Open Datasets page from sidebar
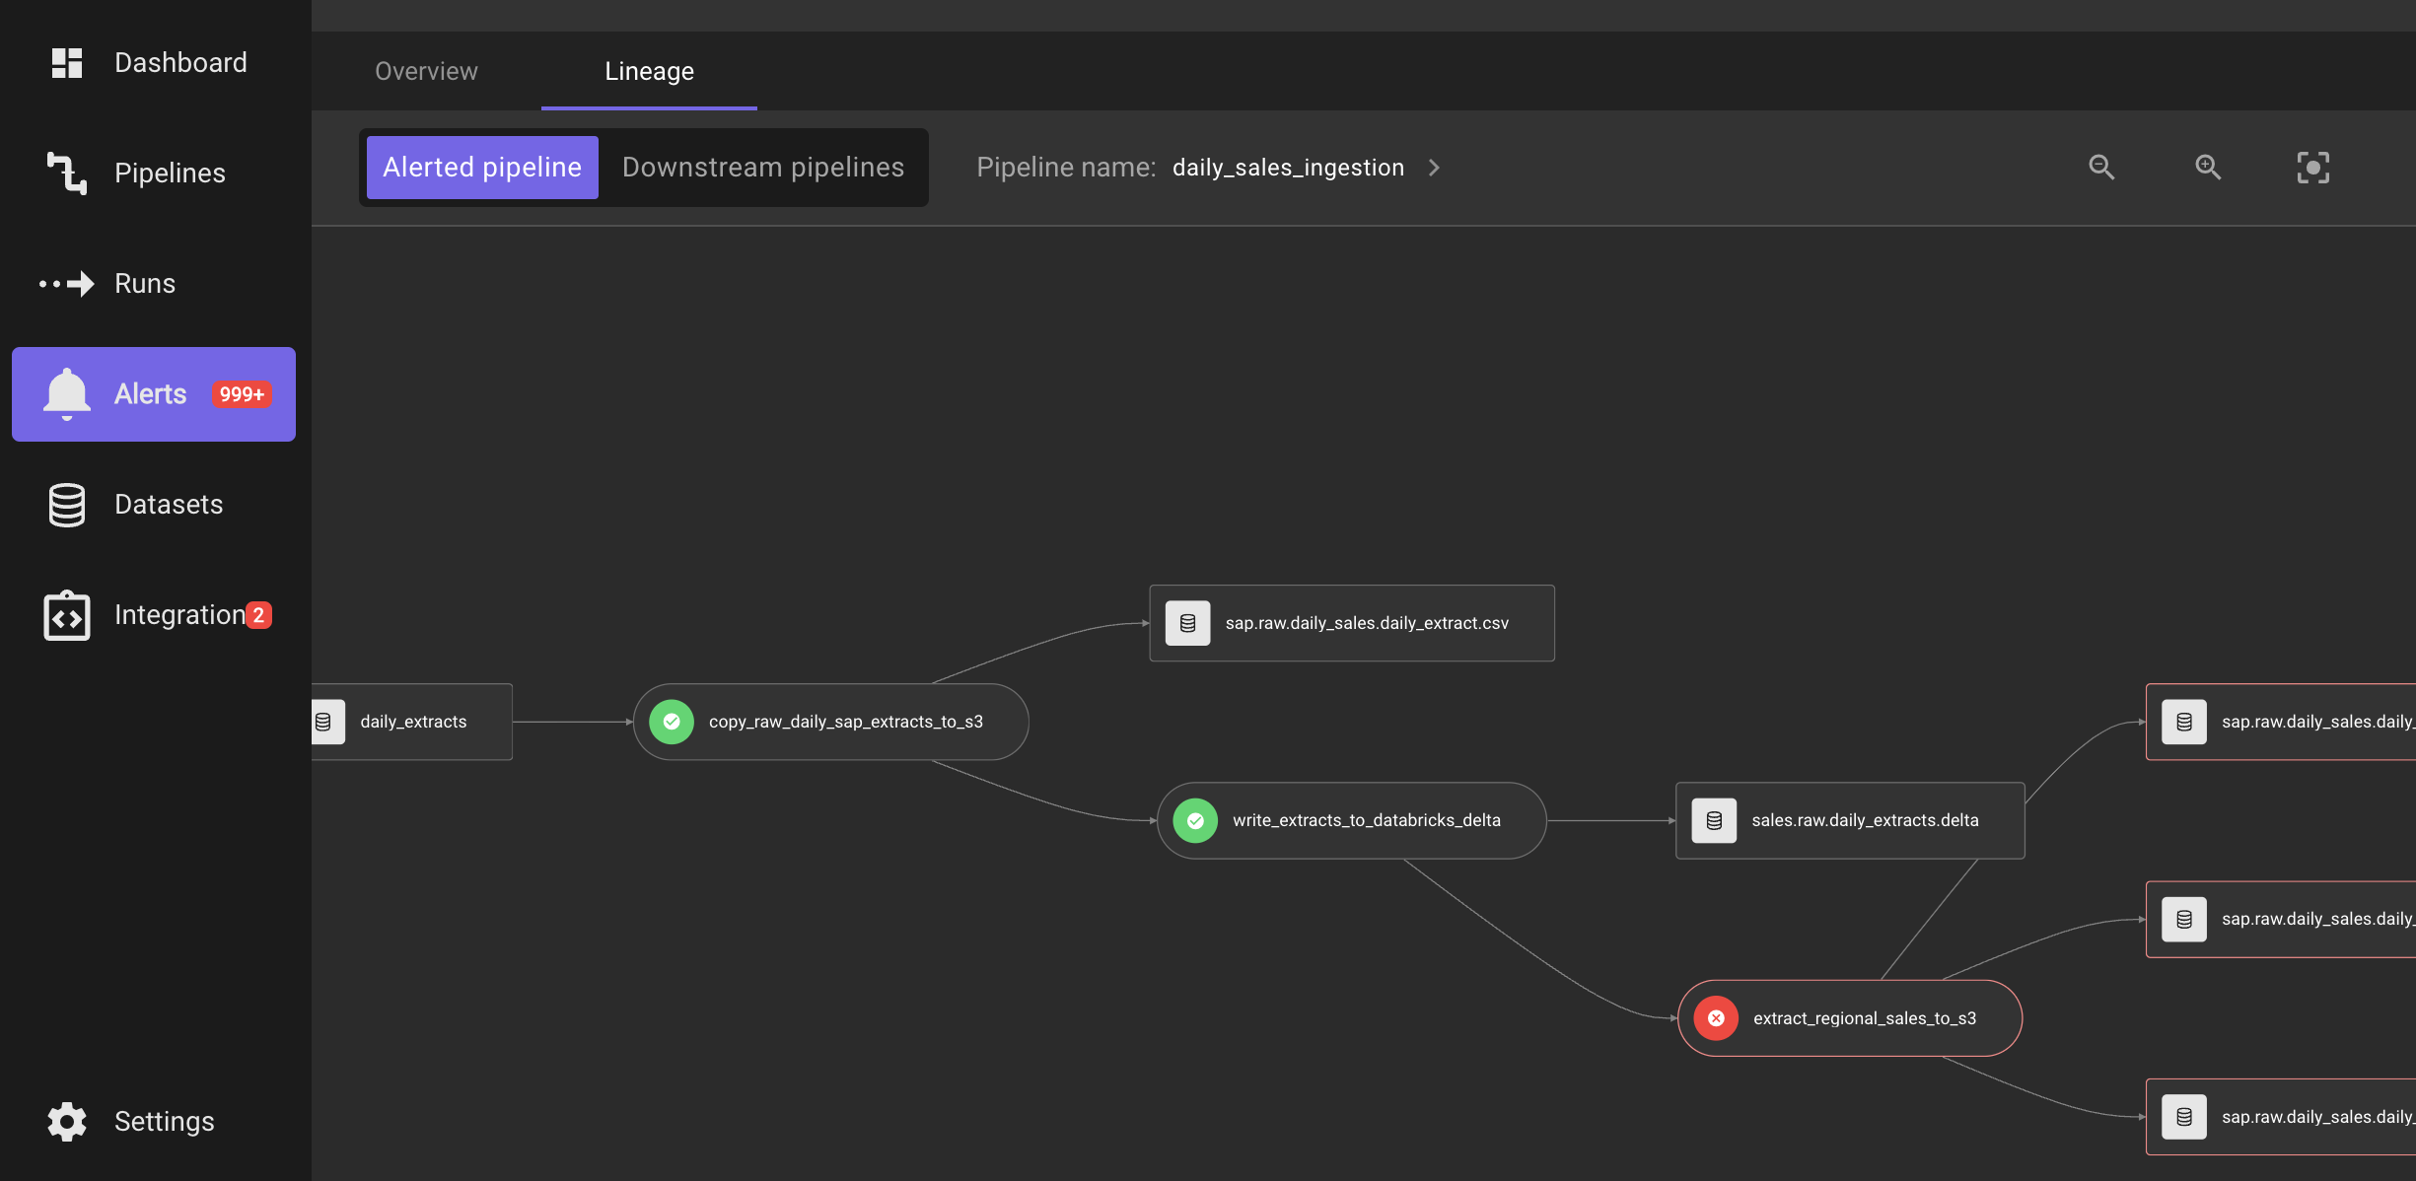The height and width of the screenshot is (1181, 2416). pos(168,505)
